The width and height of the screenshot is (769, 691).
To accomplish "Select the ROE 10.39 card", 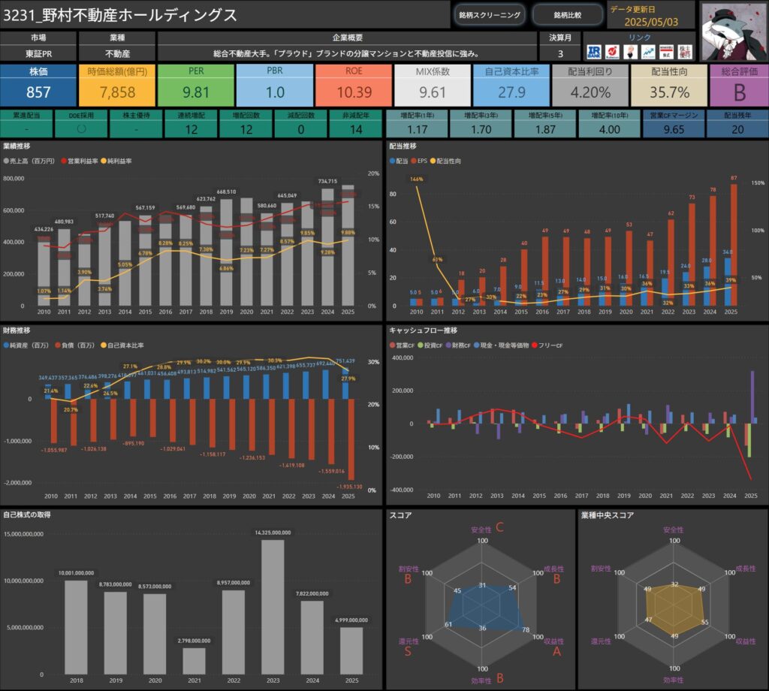I will click(x=354, y=86).
